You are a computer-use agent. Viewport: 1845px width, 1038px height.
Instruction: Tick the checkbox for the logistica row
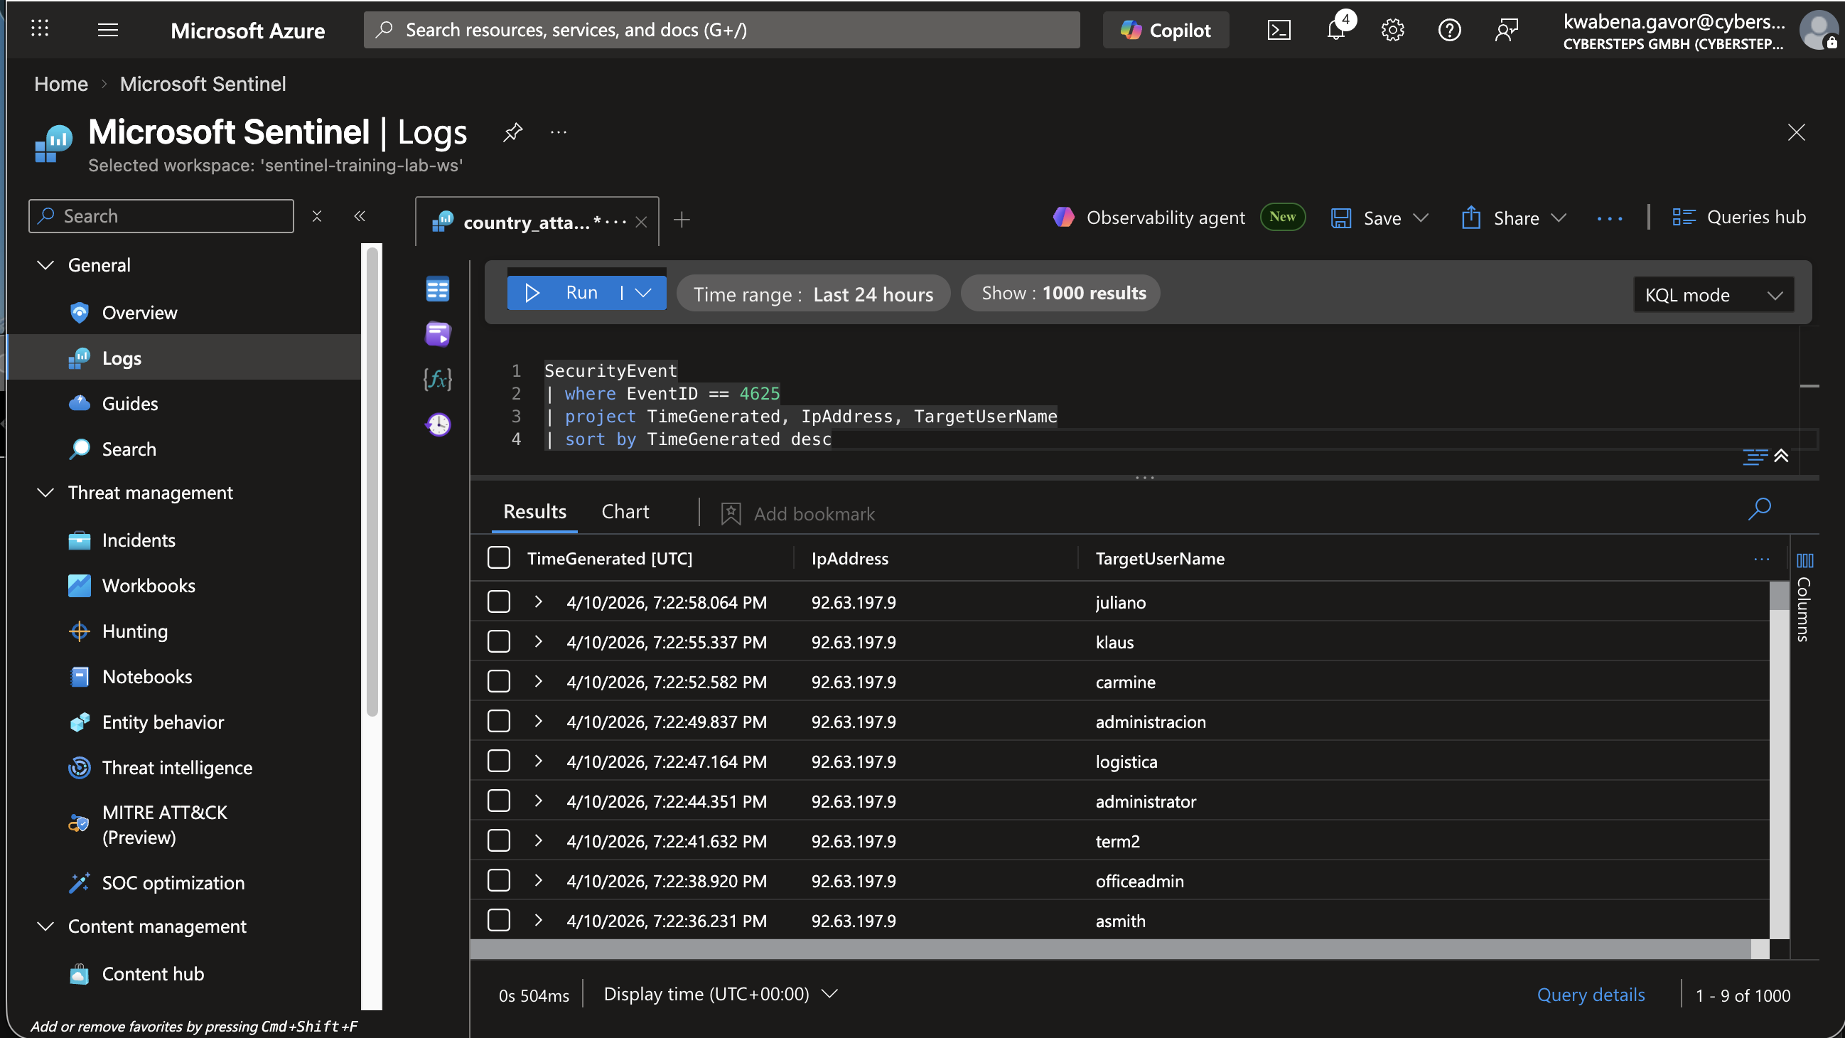coord(498,761)
